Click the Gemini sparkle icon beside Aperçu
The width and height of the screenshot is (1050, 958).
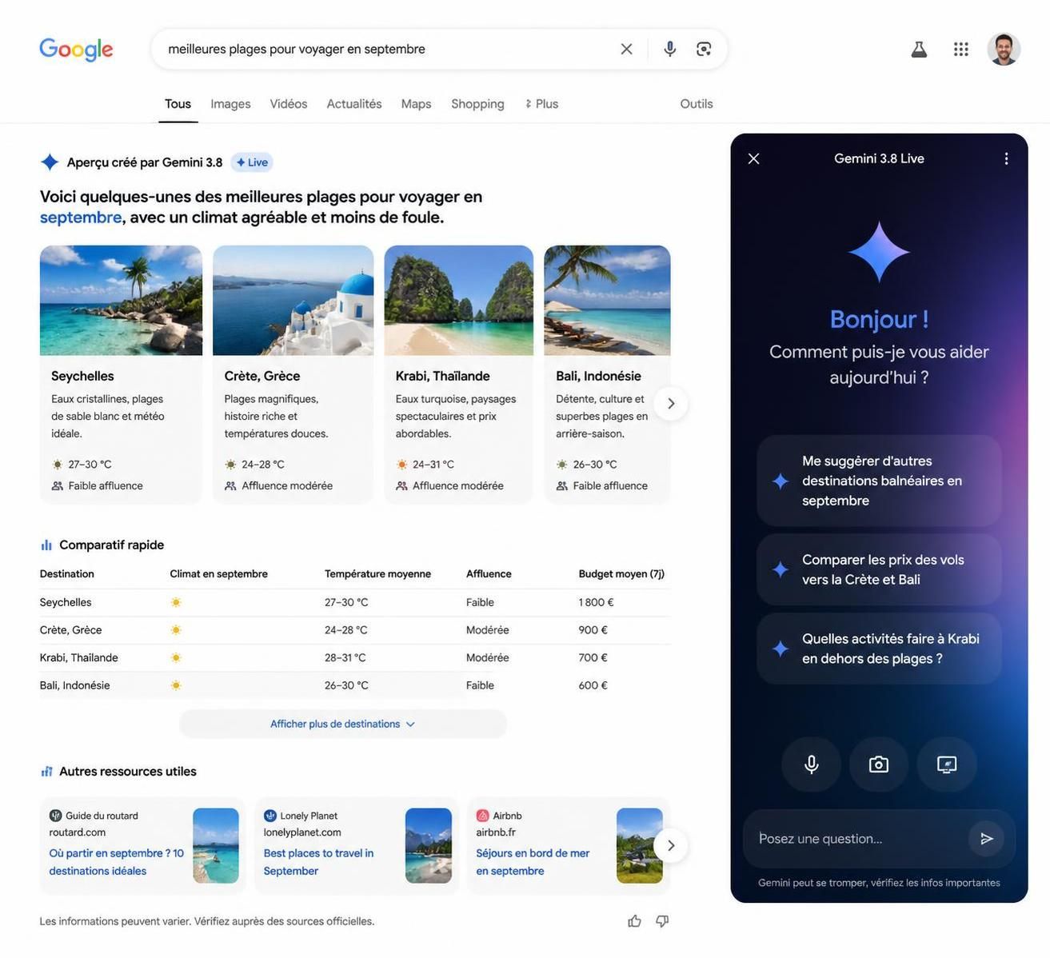pyautogui.click(x=50, y=162)
